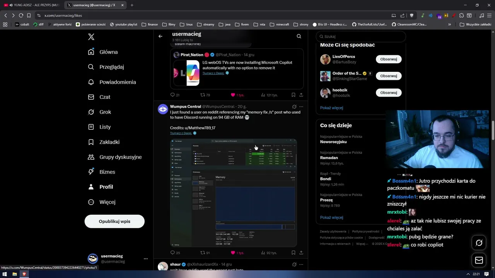Click the Grupy dyskusyjne people icon
This screenshot has width=495, height=278.
pos(91,157)
